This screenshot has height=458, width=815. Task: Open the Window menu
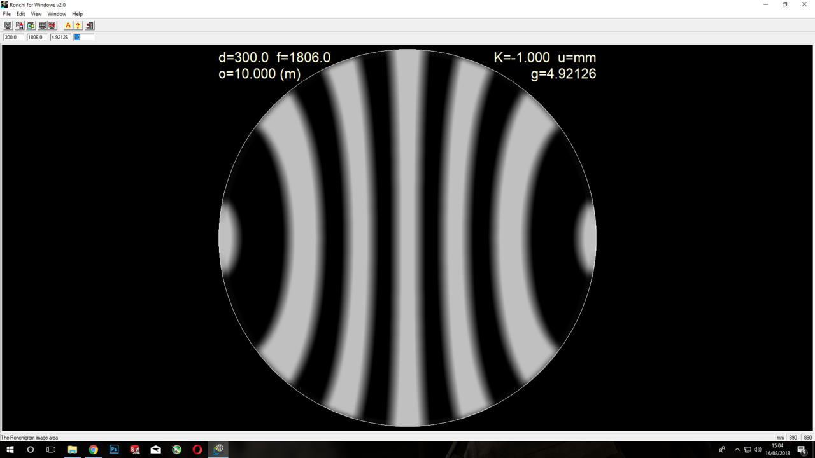(x=57, y=13)
